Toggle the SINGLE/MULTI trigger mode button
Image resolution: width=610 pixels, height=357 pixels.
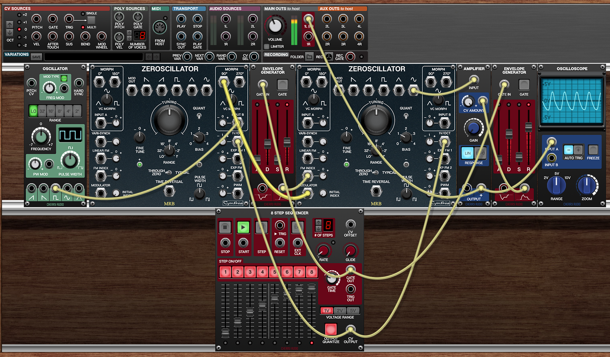91,20
